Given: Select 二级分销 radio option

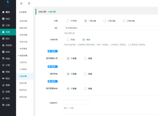Looking at the screenshot, I should (x=105, y=21).
